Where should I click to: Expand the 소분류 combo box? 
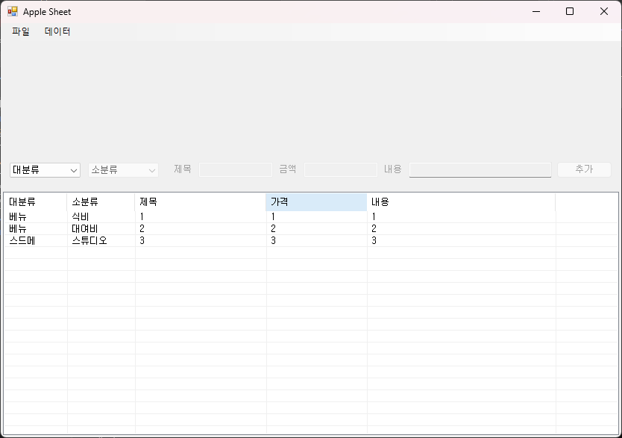tap(123, 170)
